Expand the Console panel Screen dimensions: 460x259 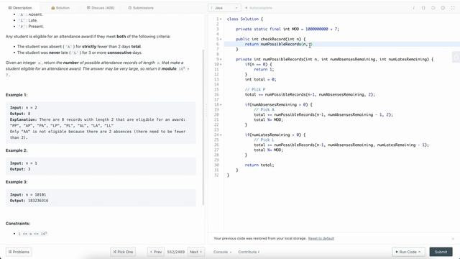point(222,252)
